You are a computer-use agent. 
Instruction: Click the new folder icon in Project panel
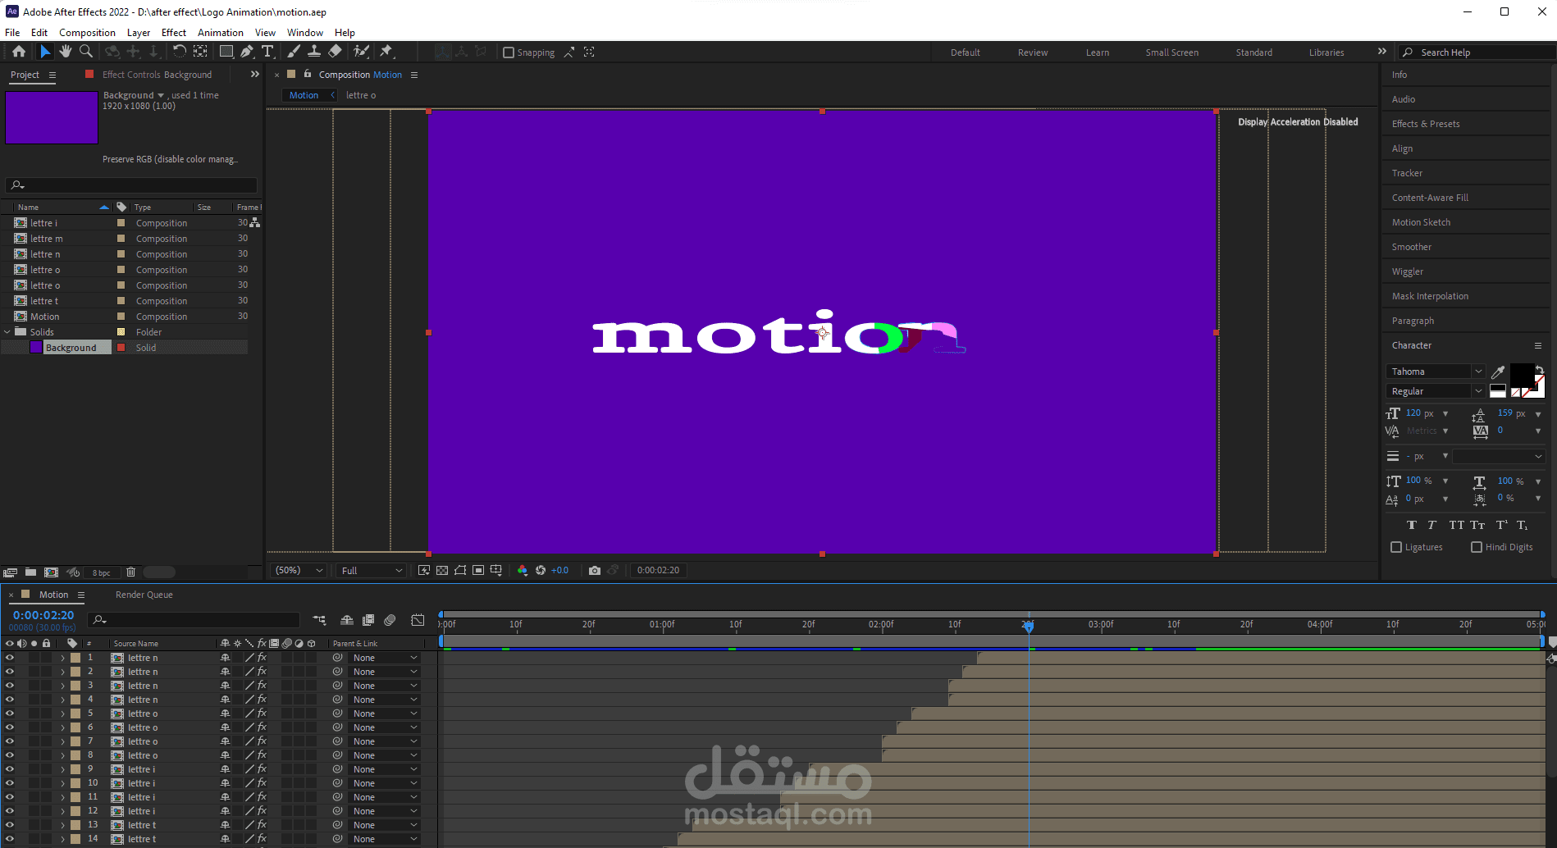coord(30,572)
